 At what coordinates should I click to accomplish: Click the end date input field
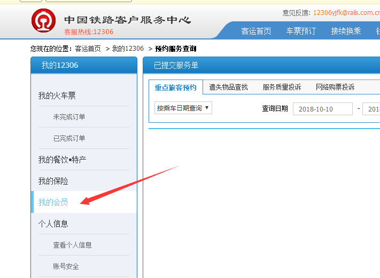coord(371,109)
